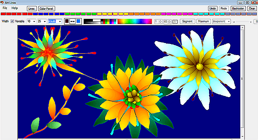The width and height of the screenshot is (258, 140).
Task: Change the canvas with Backcolor button
Action: pyautogui.click(x=238, y=8)
